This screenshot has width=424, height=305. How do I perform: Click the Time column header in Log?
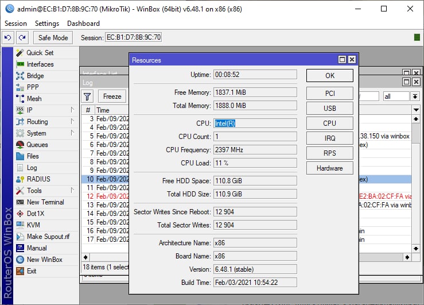(112, 110)
